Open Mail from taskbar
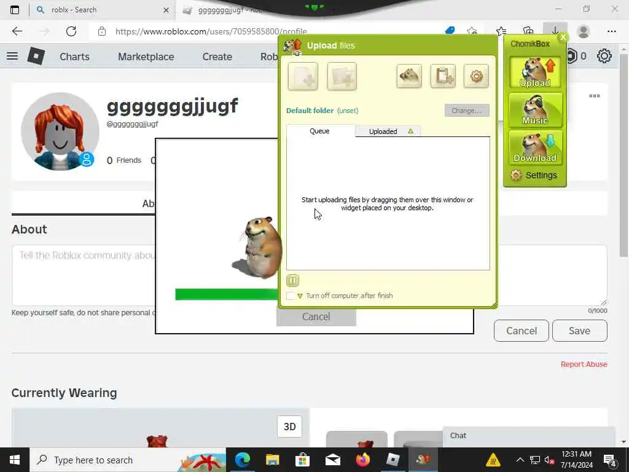Screen dimensions: 629x472 coord(332,460)
